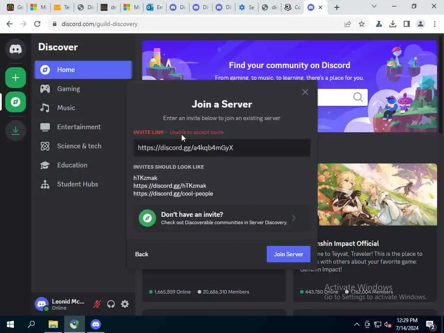
Task: Show hidden system tray icons
Action: [357, 324]
